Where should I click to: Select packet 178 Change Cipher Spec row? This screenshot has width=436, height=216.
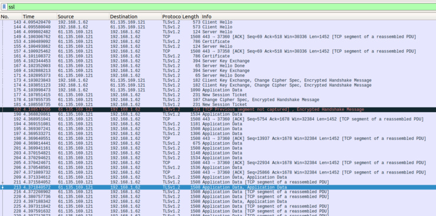[x=218, y=100]
